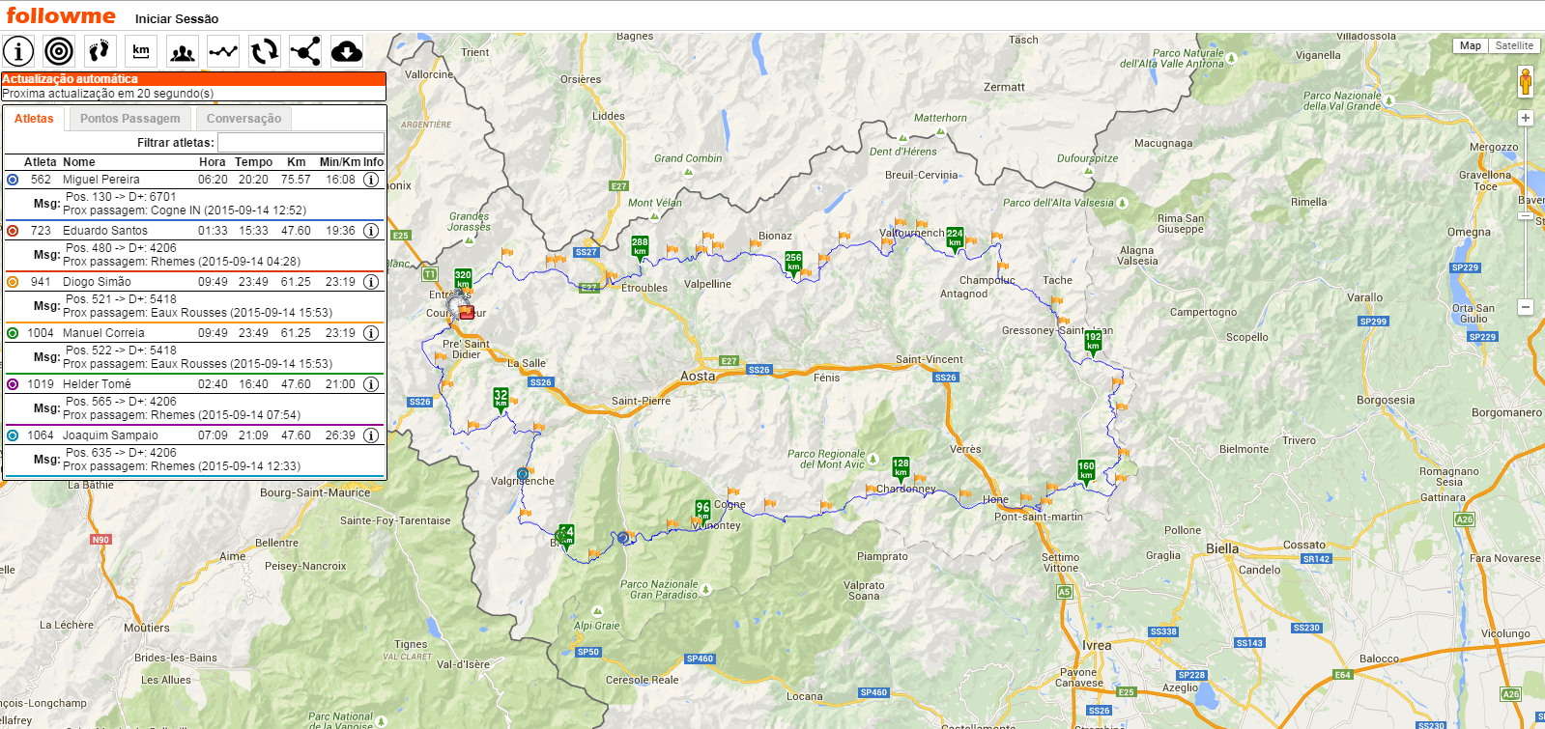Toggle the footprints track icon

100,51
